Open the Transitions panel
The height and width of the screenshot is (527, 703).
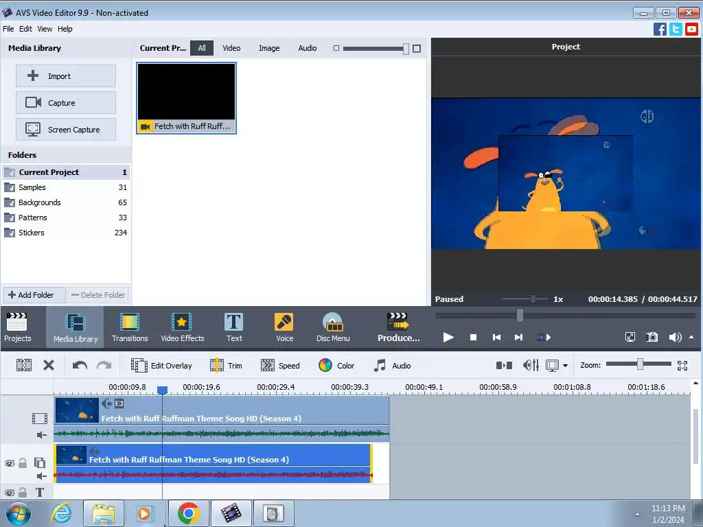130,327
